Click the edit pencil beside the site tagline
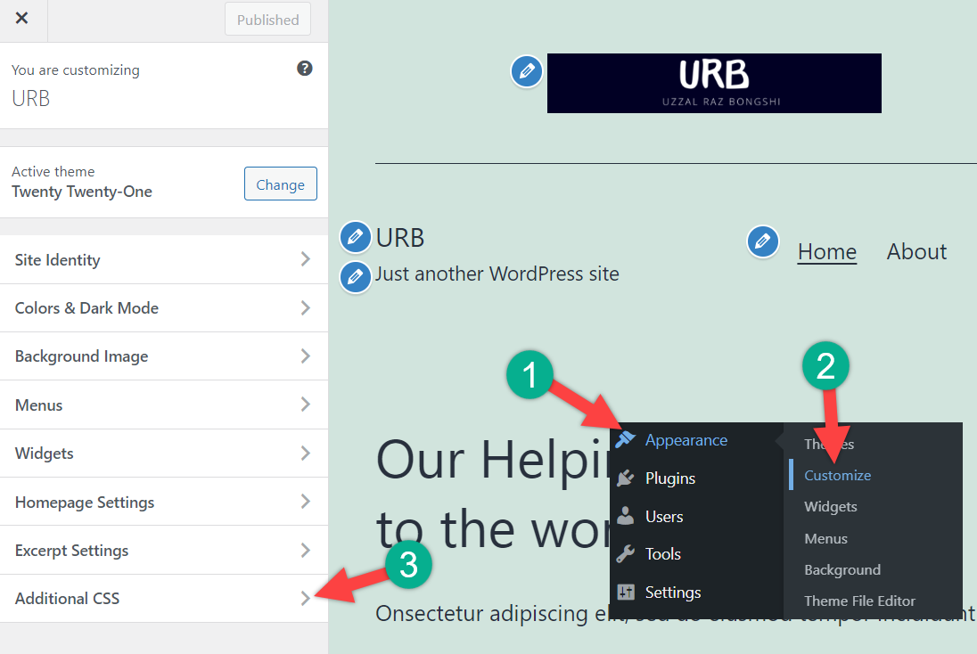This screenshot has width=977, height=654. [x=356, y=275]
